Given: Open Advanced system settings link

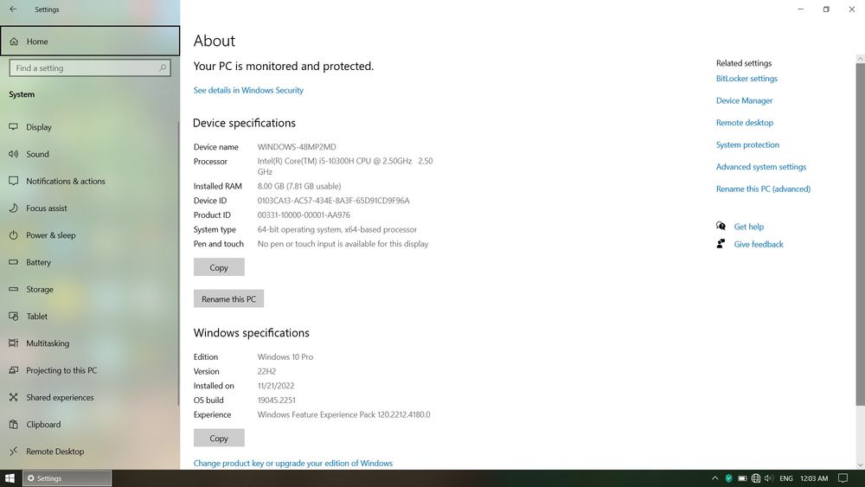Looking at the screenshot, I should pyautogui.click(x=760, y=167).
